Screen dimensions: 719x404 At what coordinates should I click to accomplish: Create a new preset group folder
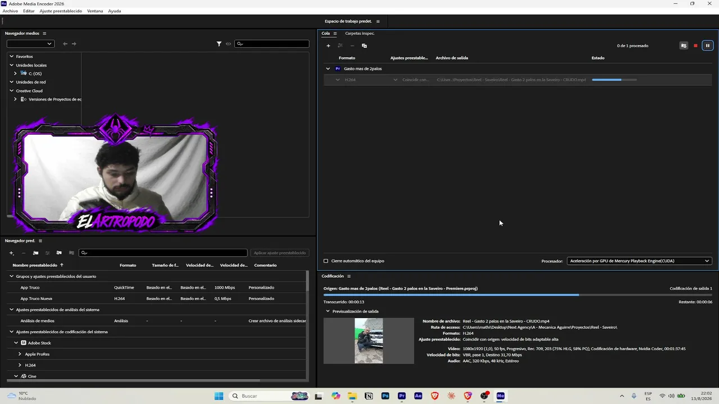tap(35, 253)
